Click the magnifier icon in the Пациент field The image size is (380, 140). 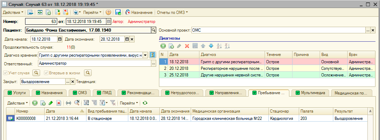click(153, 30)
